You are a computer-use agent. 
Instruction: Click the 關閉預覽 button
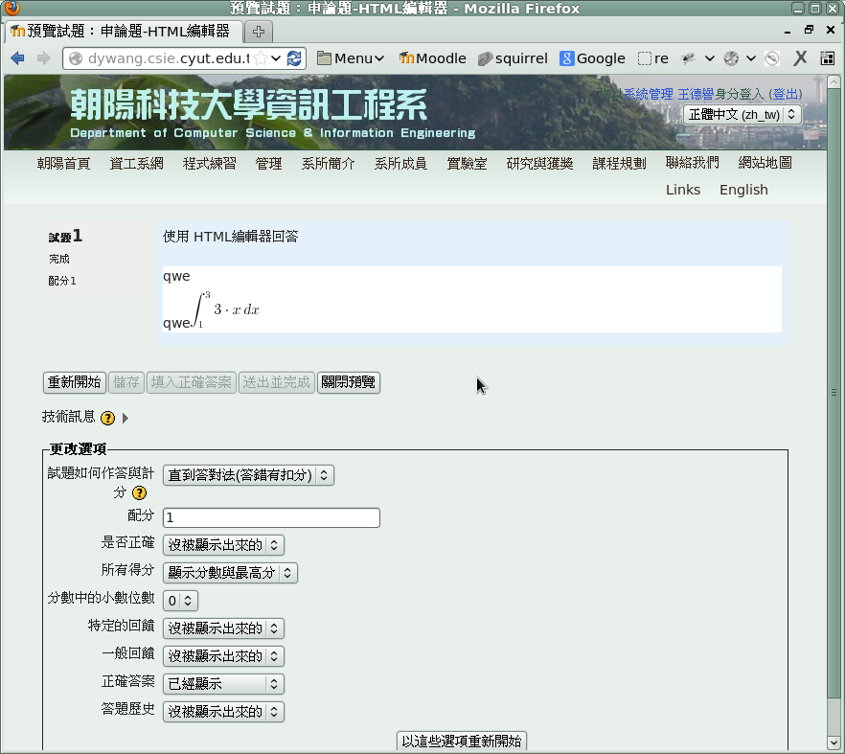coord(349,382)
